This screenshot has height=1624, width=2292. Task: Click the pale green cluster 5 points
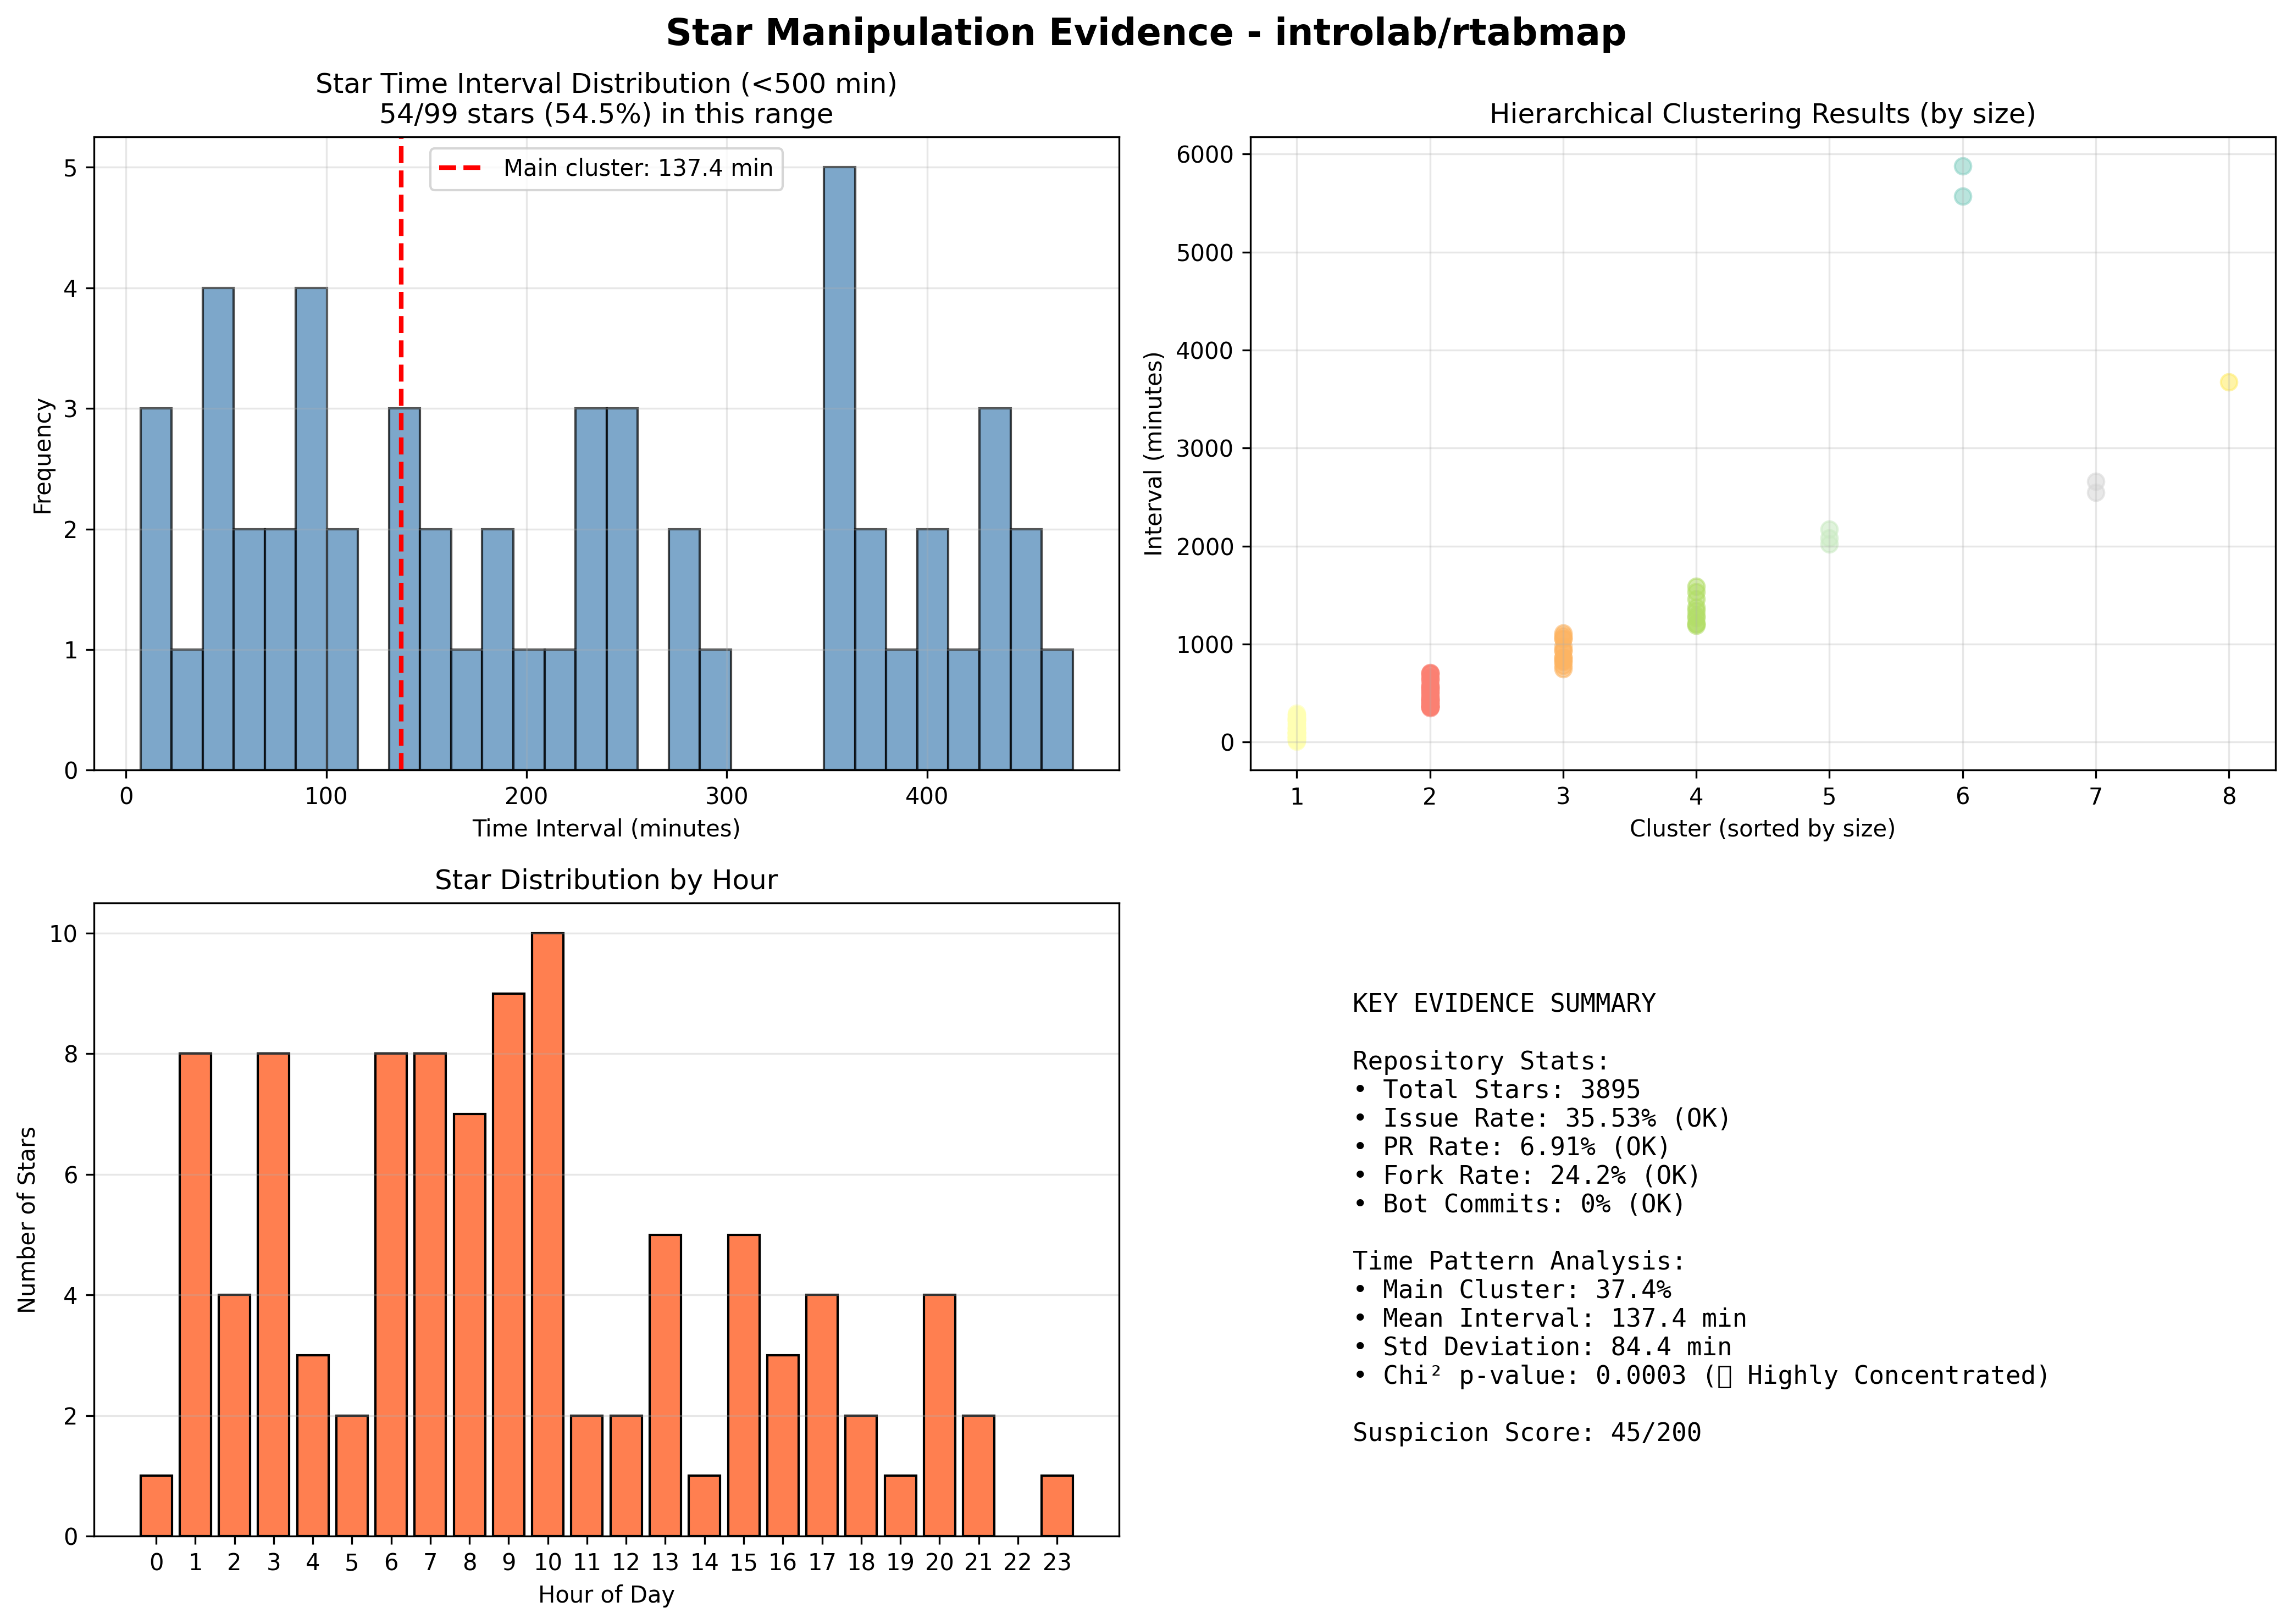(1829, 537)
